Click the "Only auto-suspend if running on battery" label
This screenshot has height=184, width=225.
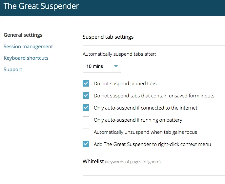[x=138, y=120]
